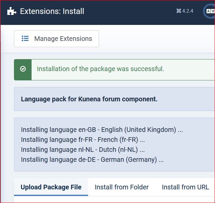Screen dimensions: 215x203
Task: Switch to the Upload Package File tab
Action: click(x=51, y=187)
